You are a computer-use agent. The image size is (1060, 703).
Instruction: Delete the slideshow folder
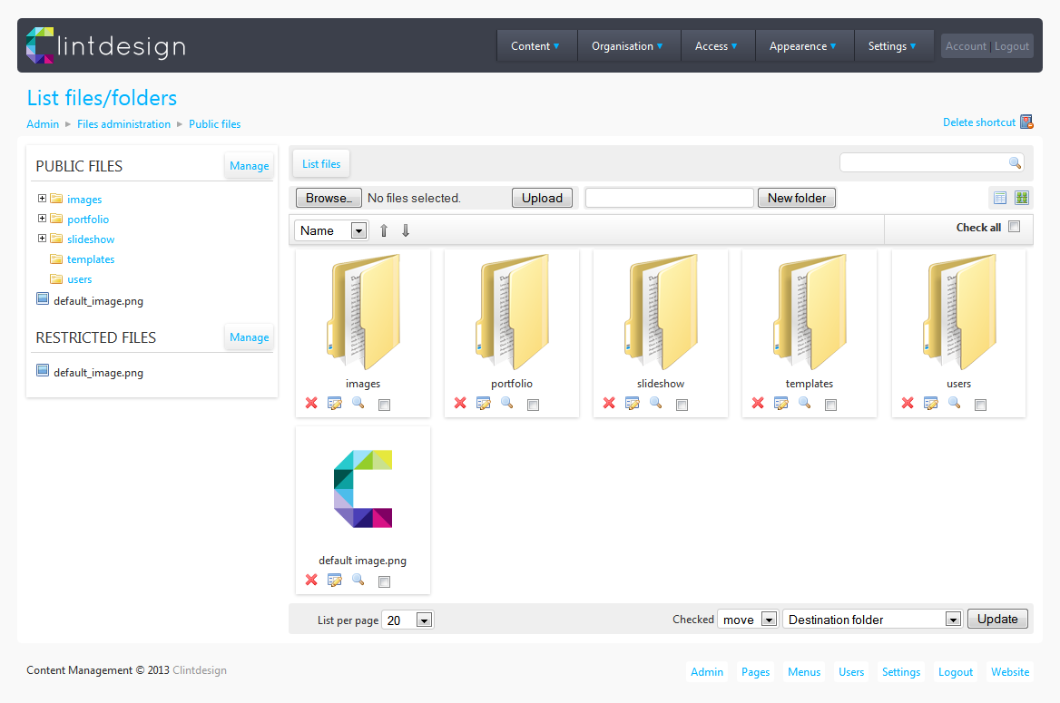(609, 403)
